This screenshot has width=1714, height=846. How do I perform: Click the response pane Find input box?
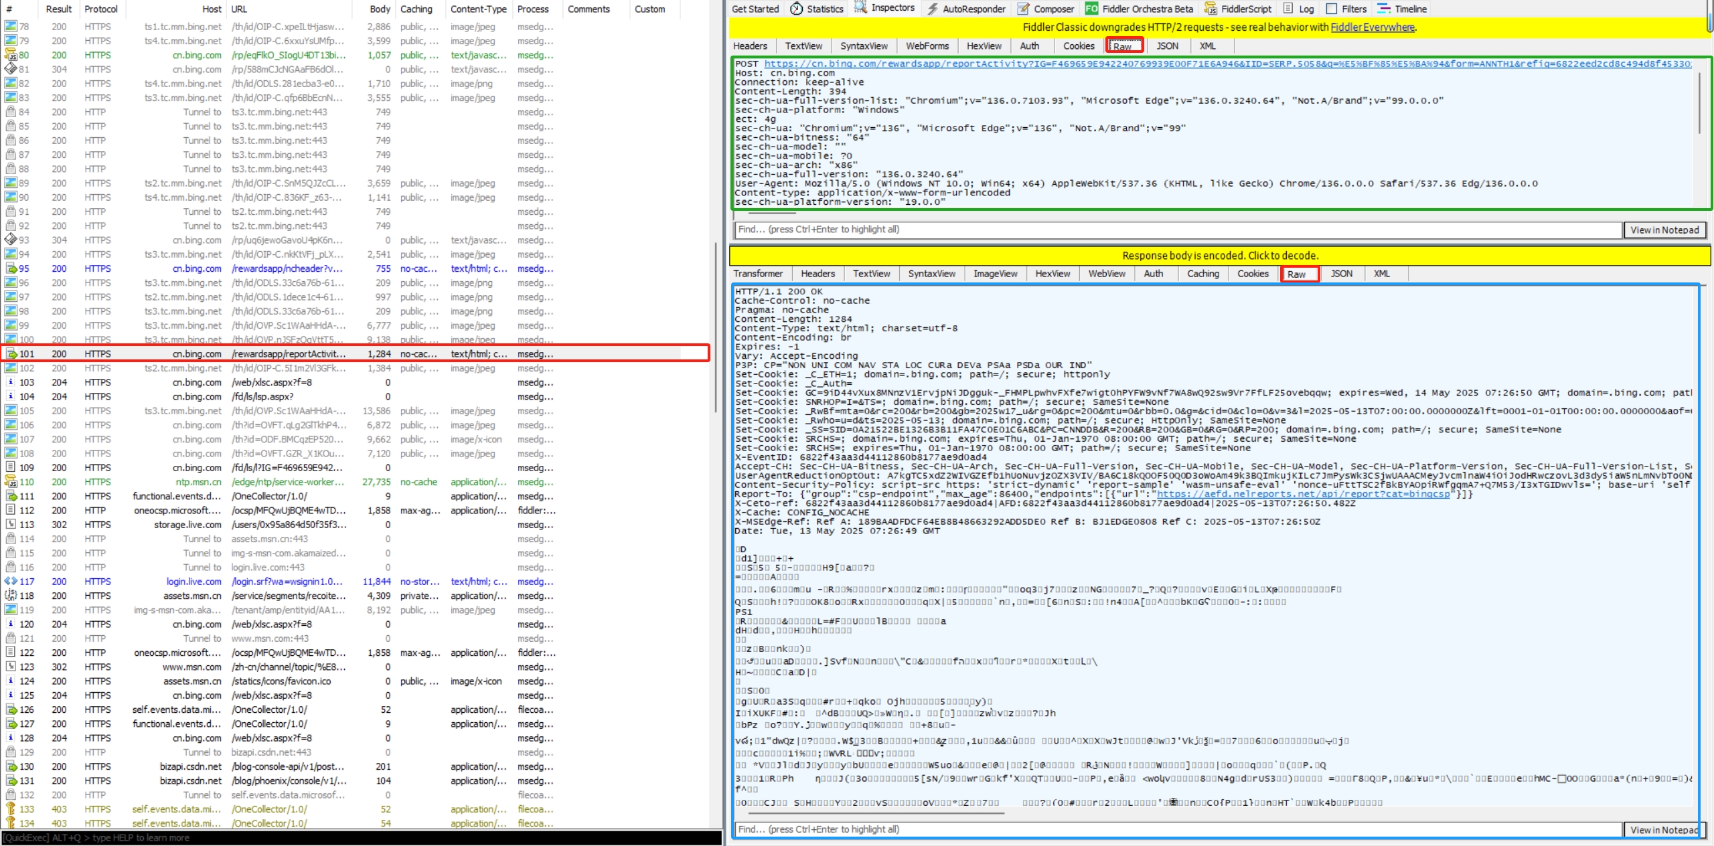[x=1178, y=829]
